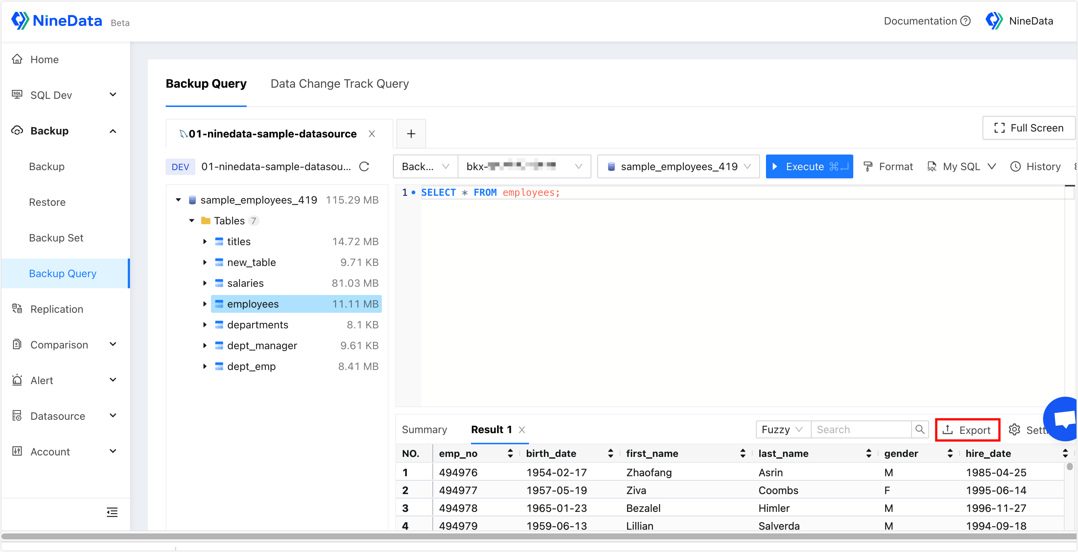1078x552 pixels.
Task: Expand the SQL Dev menu
Action: coord(113,95)
